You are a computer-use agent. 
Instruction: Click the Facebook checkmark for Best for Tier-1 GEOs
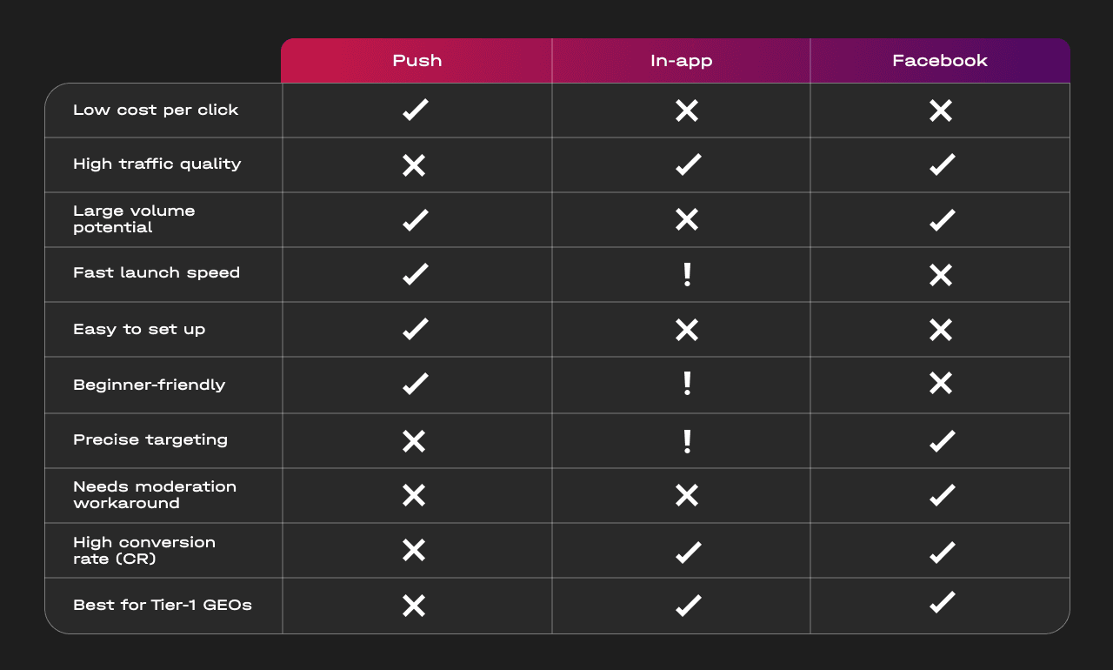(x=943, y=602)
